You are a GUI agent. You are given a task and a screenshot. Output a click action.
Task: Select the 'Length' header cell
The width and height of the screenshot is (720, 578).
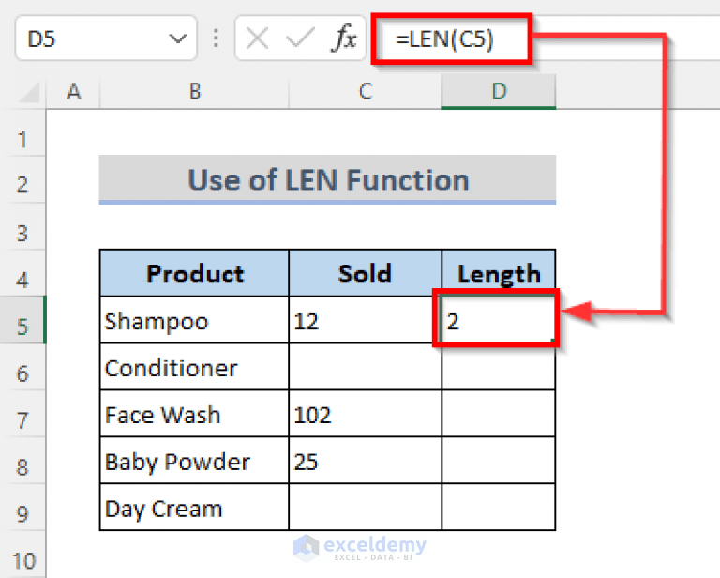point(499,273)
